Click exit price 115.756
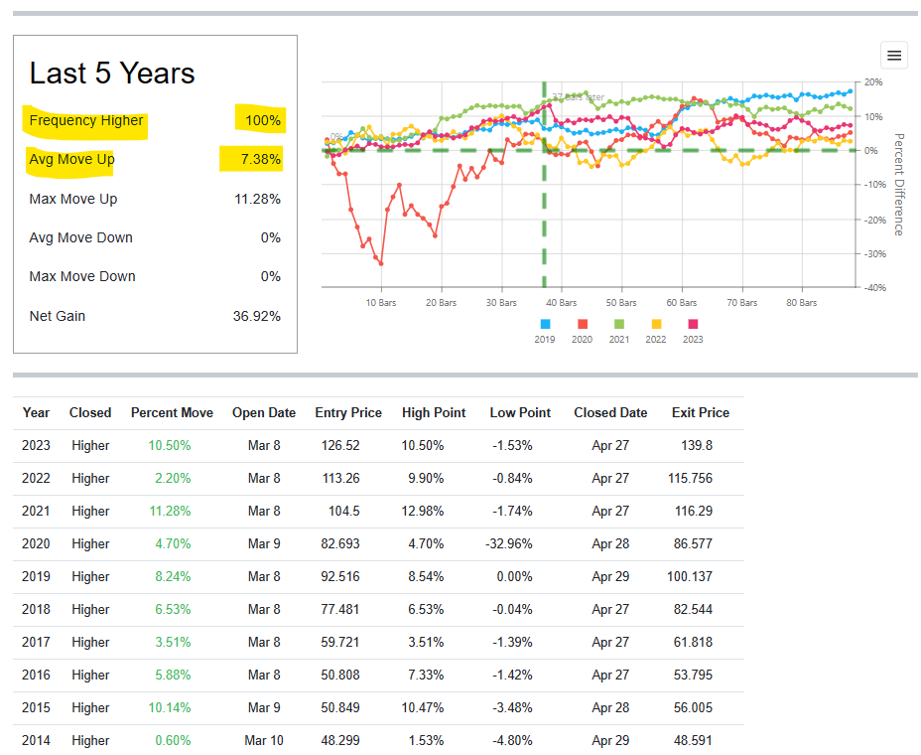Image resolution: width=921 pixels, height=755 pixels. (x=690, y=479)
